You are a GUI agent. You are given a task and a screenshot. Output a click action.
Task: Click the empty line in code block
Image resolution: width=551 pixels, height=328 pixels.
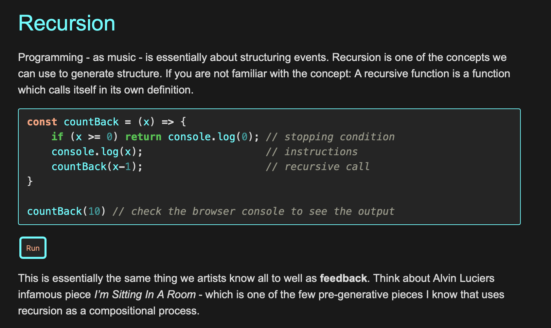[269, 196]
